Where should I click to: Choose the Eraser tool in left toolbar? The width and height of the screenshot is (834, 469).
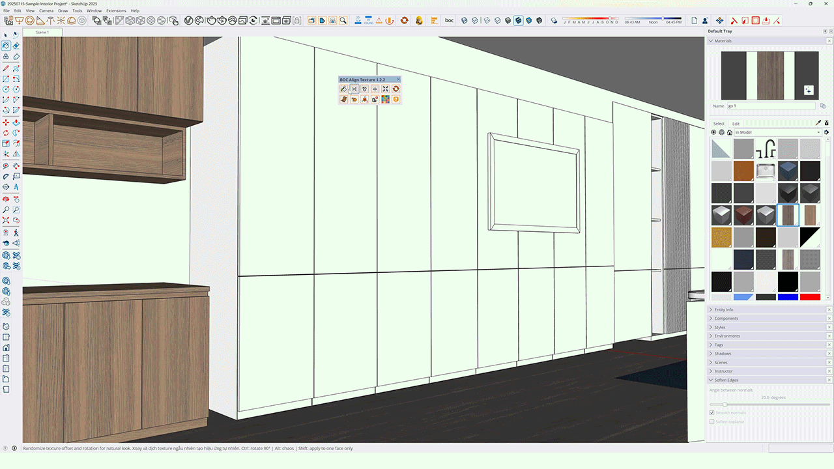point(16,46)
